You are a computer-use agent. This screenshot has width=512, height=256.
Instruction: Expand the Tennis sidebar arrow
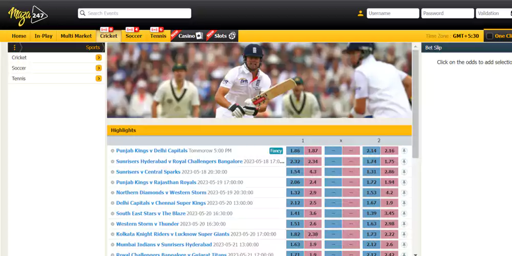click(99, 78)
